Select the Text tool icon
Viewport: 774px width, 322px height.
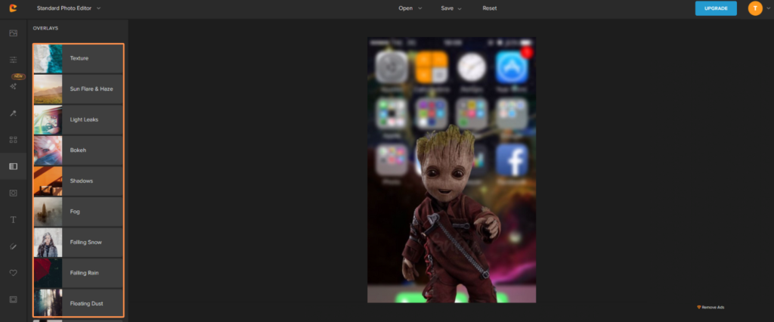pyautogui.click(x=14, y=220)
